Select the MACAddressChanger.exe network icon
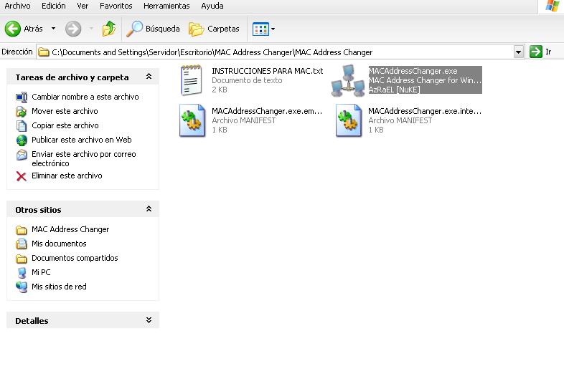This screenshot has width=564, height=389. [x=348, y=81]
